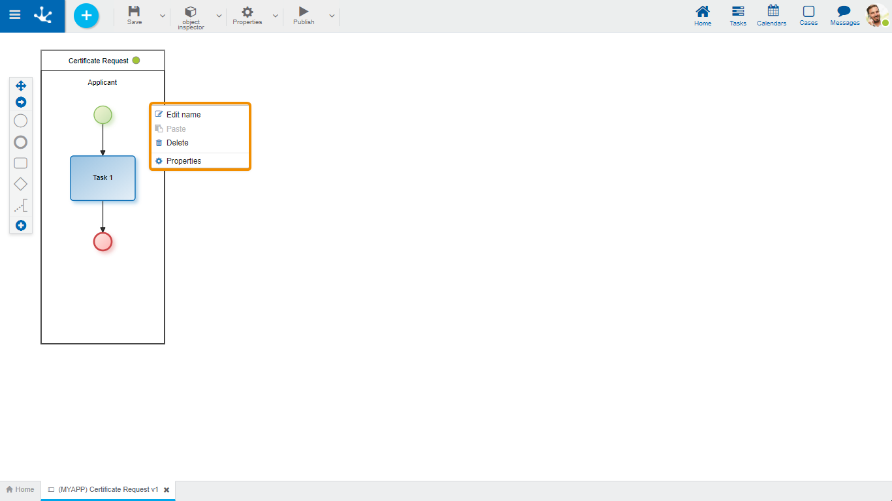The height and width of the screenshot is (501, 892).
Task: Click the Save disk icon
Action: point(134,12)
